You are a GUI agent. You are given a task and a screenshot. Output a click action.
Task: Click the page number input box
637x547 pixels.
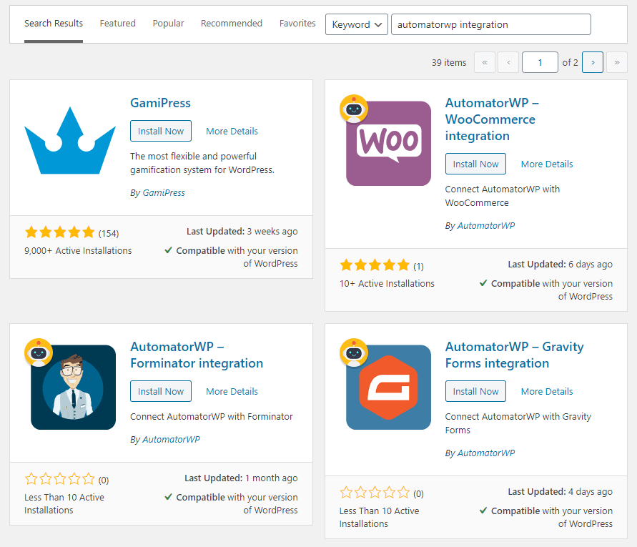click(x=540, y=62)
